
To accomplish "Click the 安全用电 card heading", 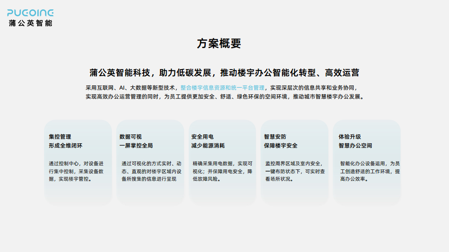I will click(202, 137).
